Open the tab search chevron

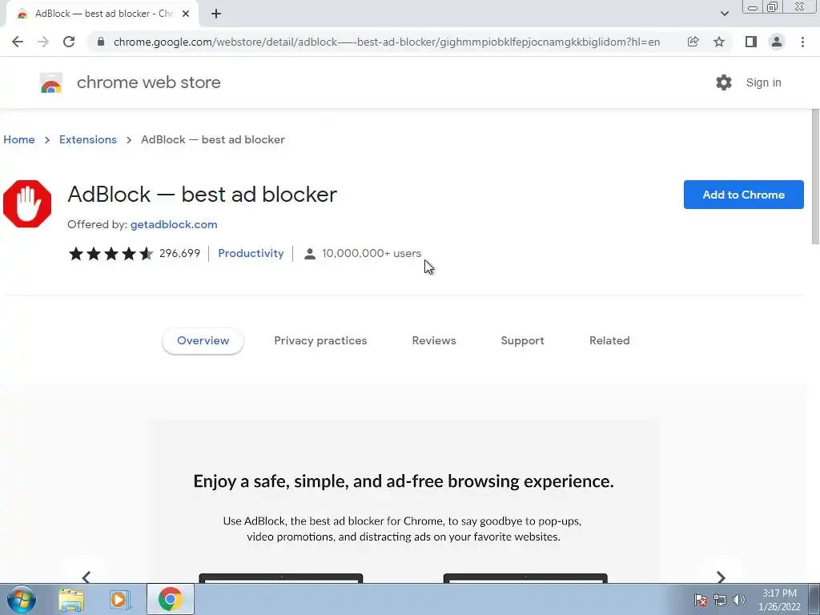coord(724,14)
